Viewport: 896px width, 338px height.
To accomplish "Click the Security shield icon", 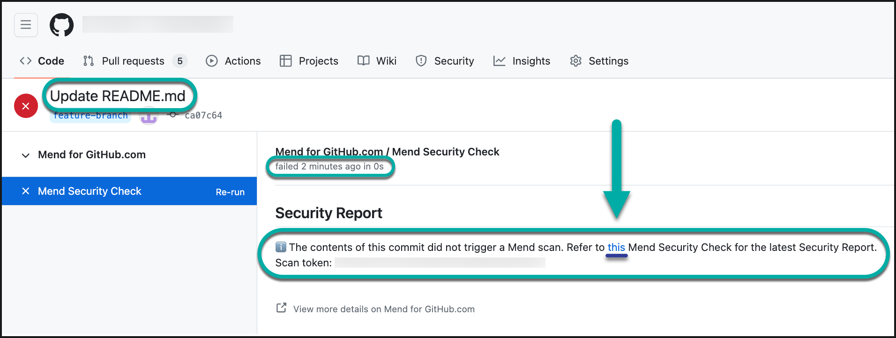I will tap(421, 61).
